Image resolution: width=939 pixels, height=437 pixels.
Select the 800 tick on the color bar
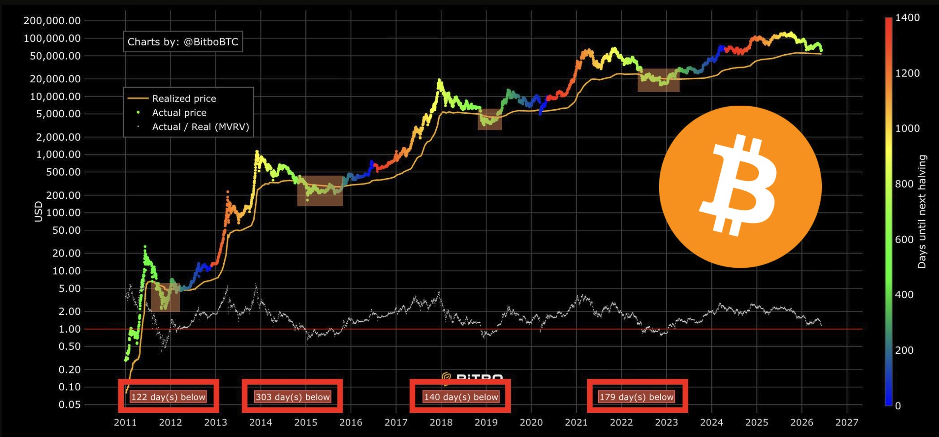click(904, 184)
